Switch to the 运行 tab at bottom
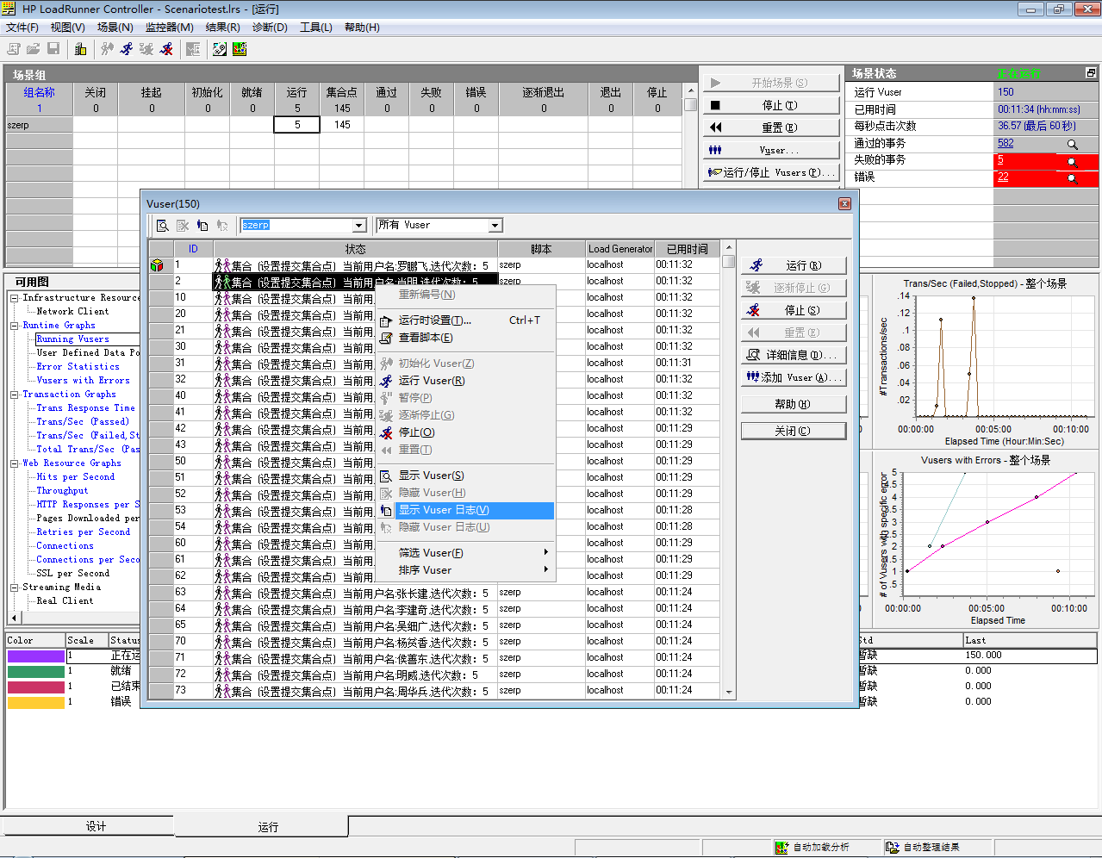 click(x=262, y=827)
